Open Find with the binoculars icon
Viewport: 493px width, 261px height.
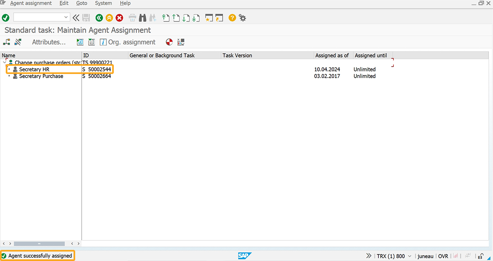click(143, 18)
